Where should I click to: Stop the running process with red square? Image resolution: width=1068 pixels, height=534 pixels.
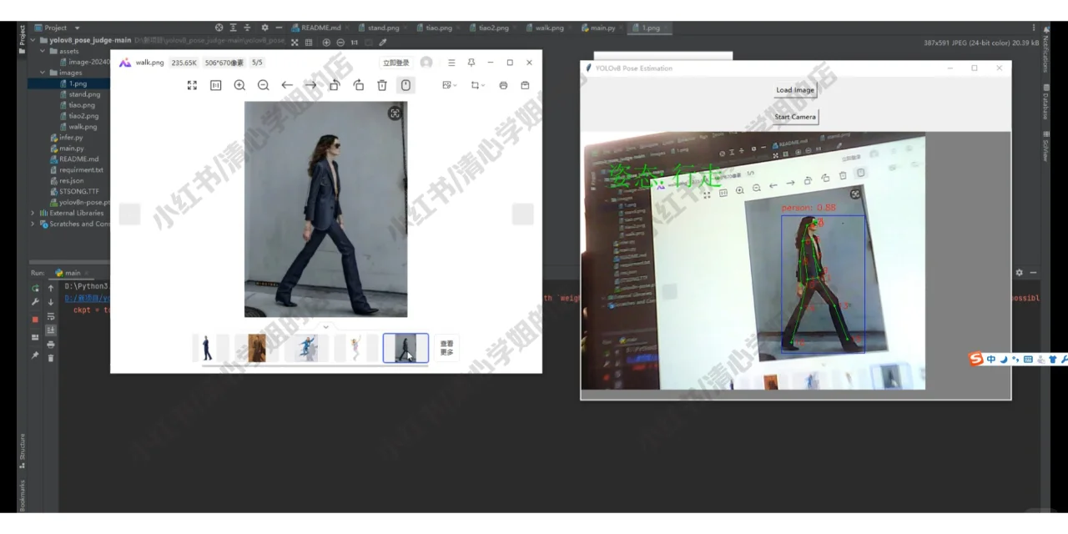coord(35,319)
